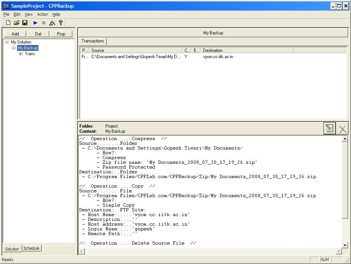Click the NUM indicator in status bar
The image size is (351, 264).
click(325, 260)
